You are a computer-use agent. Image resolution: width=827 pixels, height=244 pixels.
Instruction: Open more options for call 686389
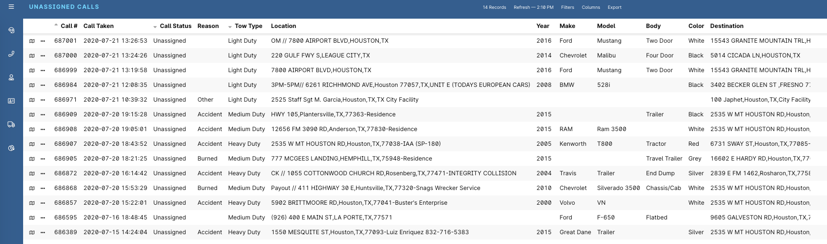(43, 233)
